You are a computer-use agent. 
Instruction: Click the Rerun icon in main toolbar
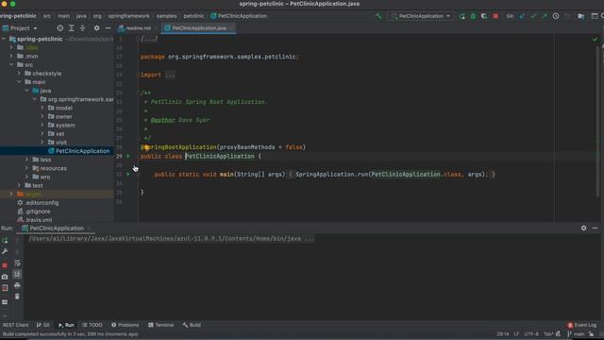pyautogui.click(x=461, y=16)
